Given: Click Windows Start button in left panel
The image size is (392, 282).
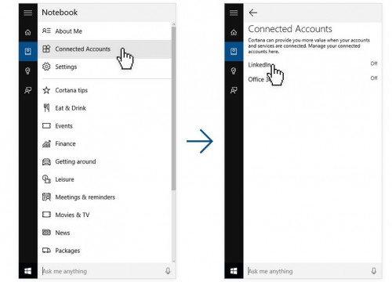Looking at the screenshot, I should tap(28, 271).
